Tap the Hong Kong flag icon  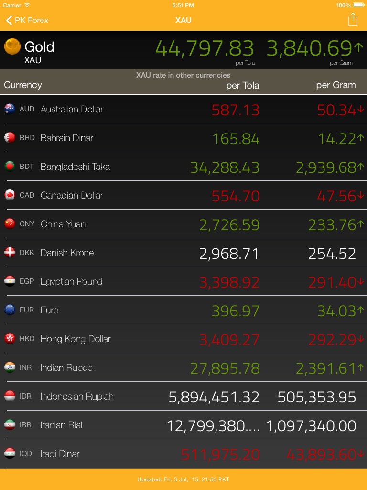(x=10, y=339)
